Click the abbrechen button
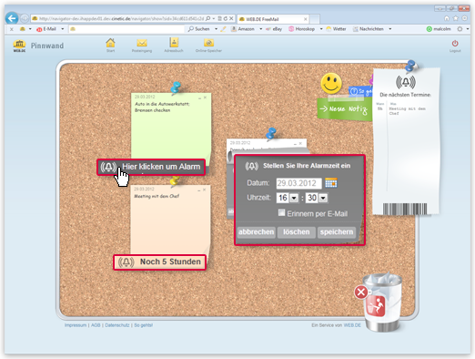 tap(256, 232)
